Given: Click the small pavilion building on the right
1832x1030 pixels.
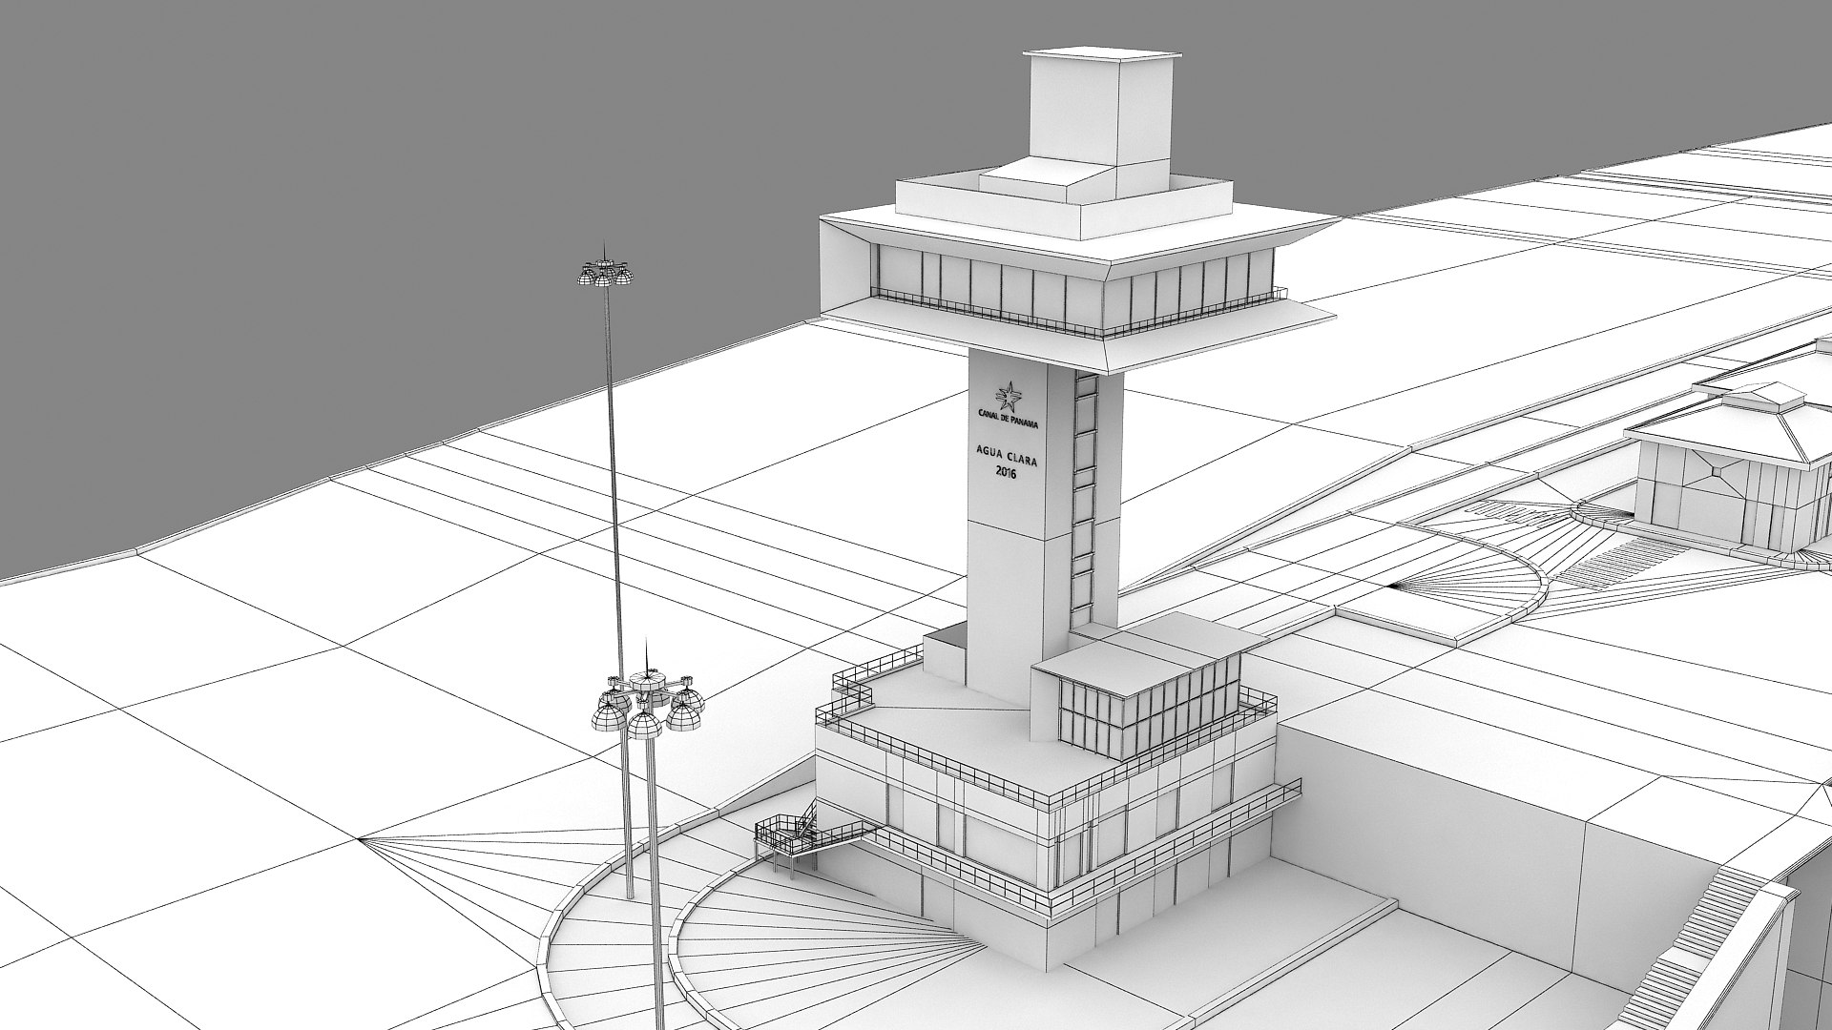Looking at the screenshot, I should pyautogui.click(x=1727, y=468).
